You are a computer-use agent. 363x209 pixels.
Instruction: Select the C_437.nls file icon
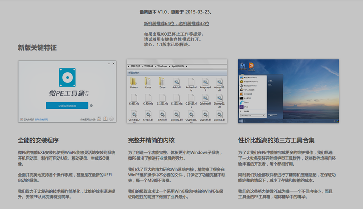pos(134,98)
